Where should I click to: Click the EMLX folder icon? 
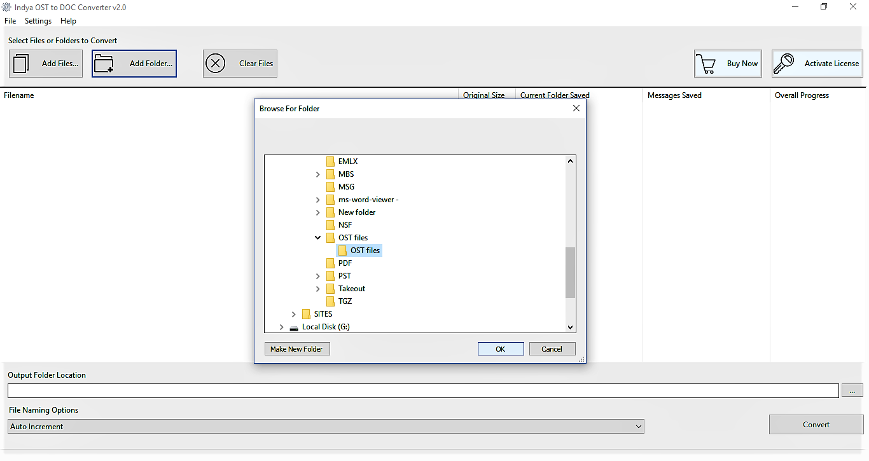pyautogui.click(x=330, y=162)
